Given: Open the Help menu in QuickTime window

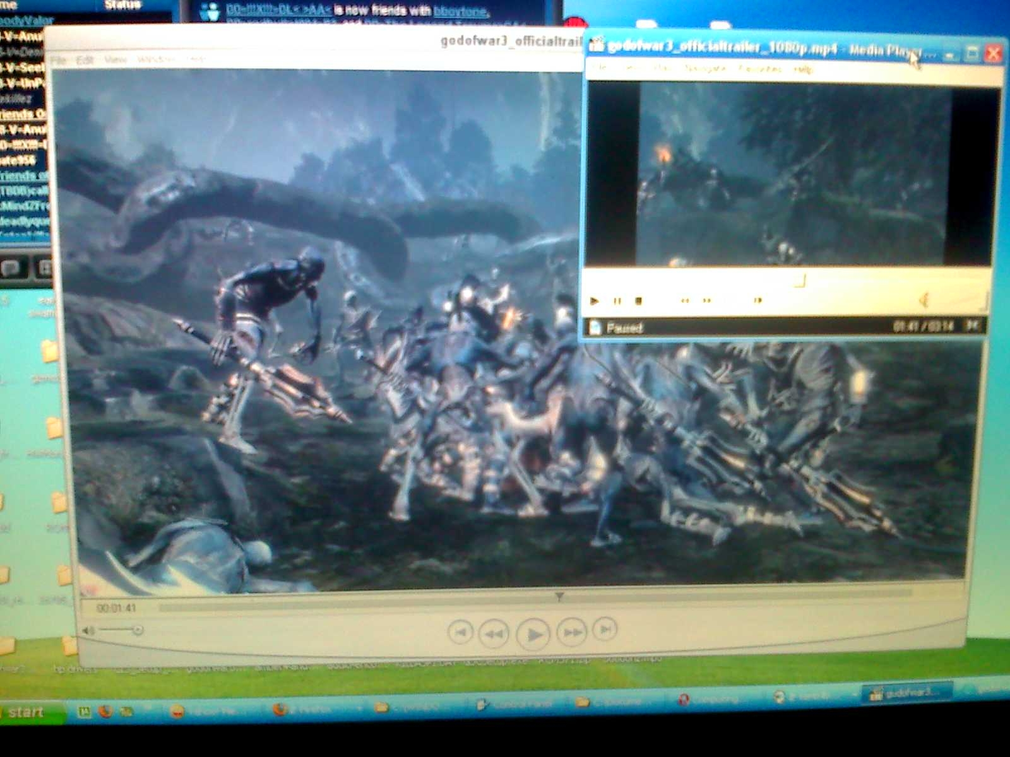Looking at the screenshot, I should click(196, 59).
